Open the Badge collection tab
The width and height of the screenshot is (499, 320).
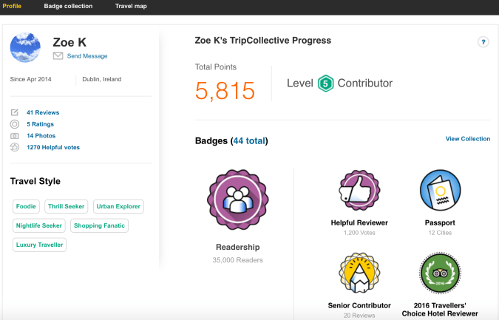(68, 6)
